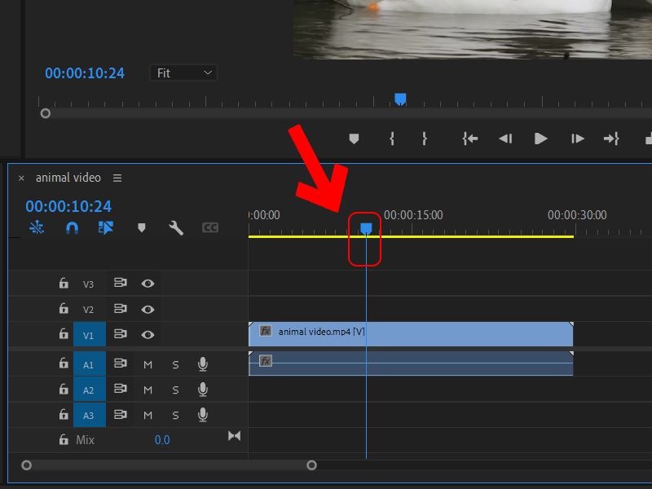Click the Mark In bracket icon
The width and height of the screenshot is (652, 489).
(392, 139)
